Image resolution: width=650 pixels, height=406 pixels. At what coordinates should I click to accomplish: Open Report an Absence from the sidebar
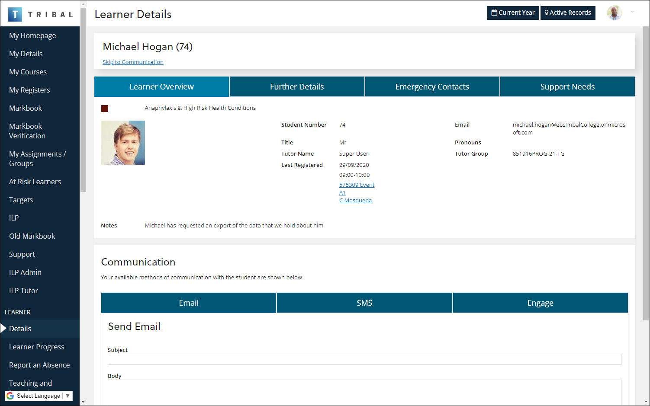tap(39, 364)
